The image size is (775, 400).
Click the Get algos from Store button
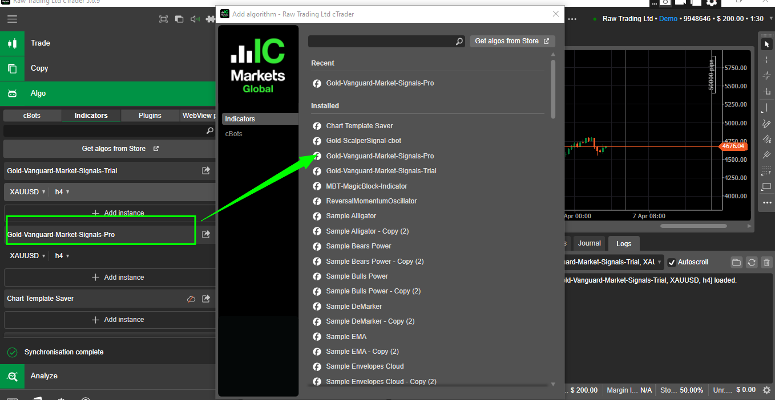coord(512,41)
